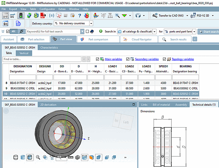Screen dimensions: 219x168
Task: Switch to the Part comparison tab
Action: point(98,39)
